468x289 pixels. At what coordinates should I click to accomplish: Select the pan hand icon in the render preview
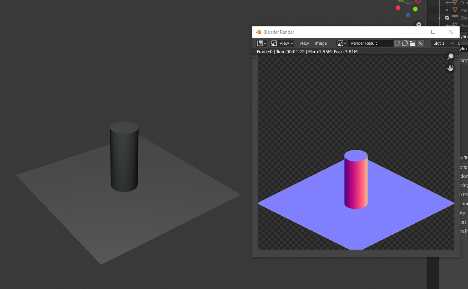click(x=450, y=68)
